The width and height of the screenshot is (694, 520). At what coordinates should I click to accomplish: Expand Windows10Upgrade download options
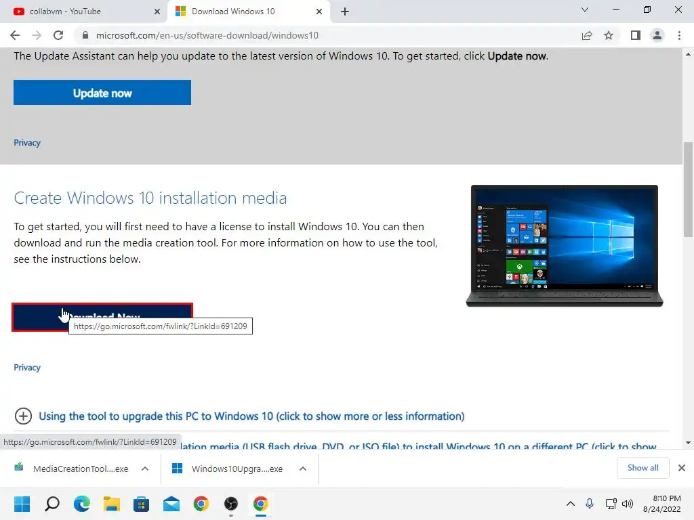(x=303, y=469)
